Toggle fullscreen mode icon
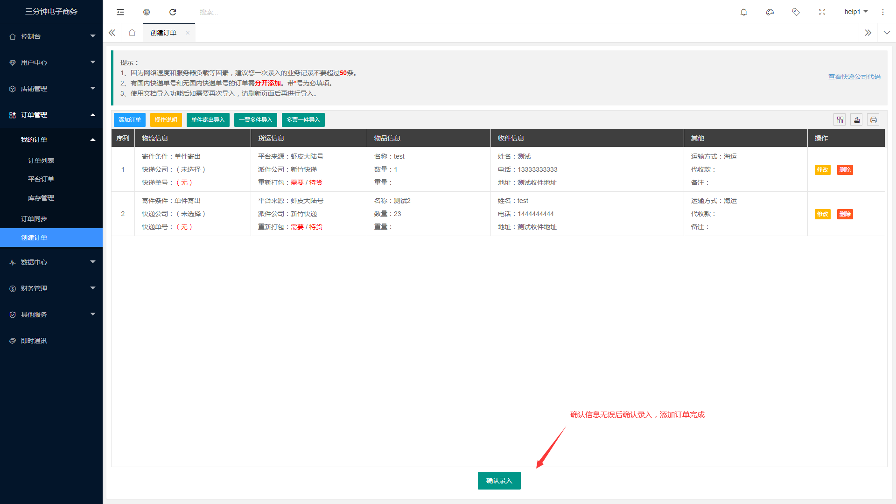The height and width of the screenshot is (504, 896). (822, 12)
